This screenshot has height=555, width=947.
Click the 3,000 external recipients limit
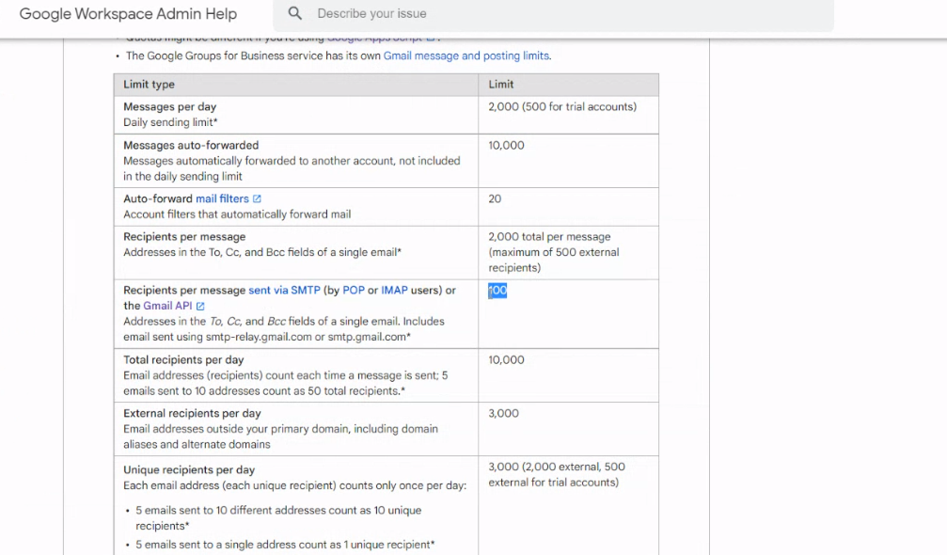pos(504,414)
